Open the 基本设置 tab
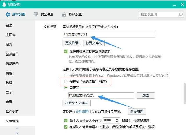 click(15, 14)
